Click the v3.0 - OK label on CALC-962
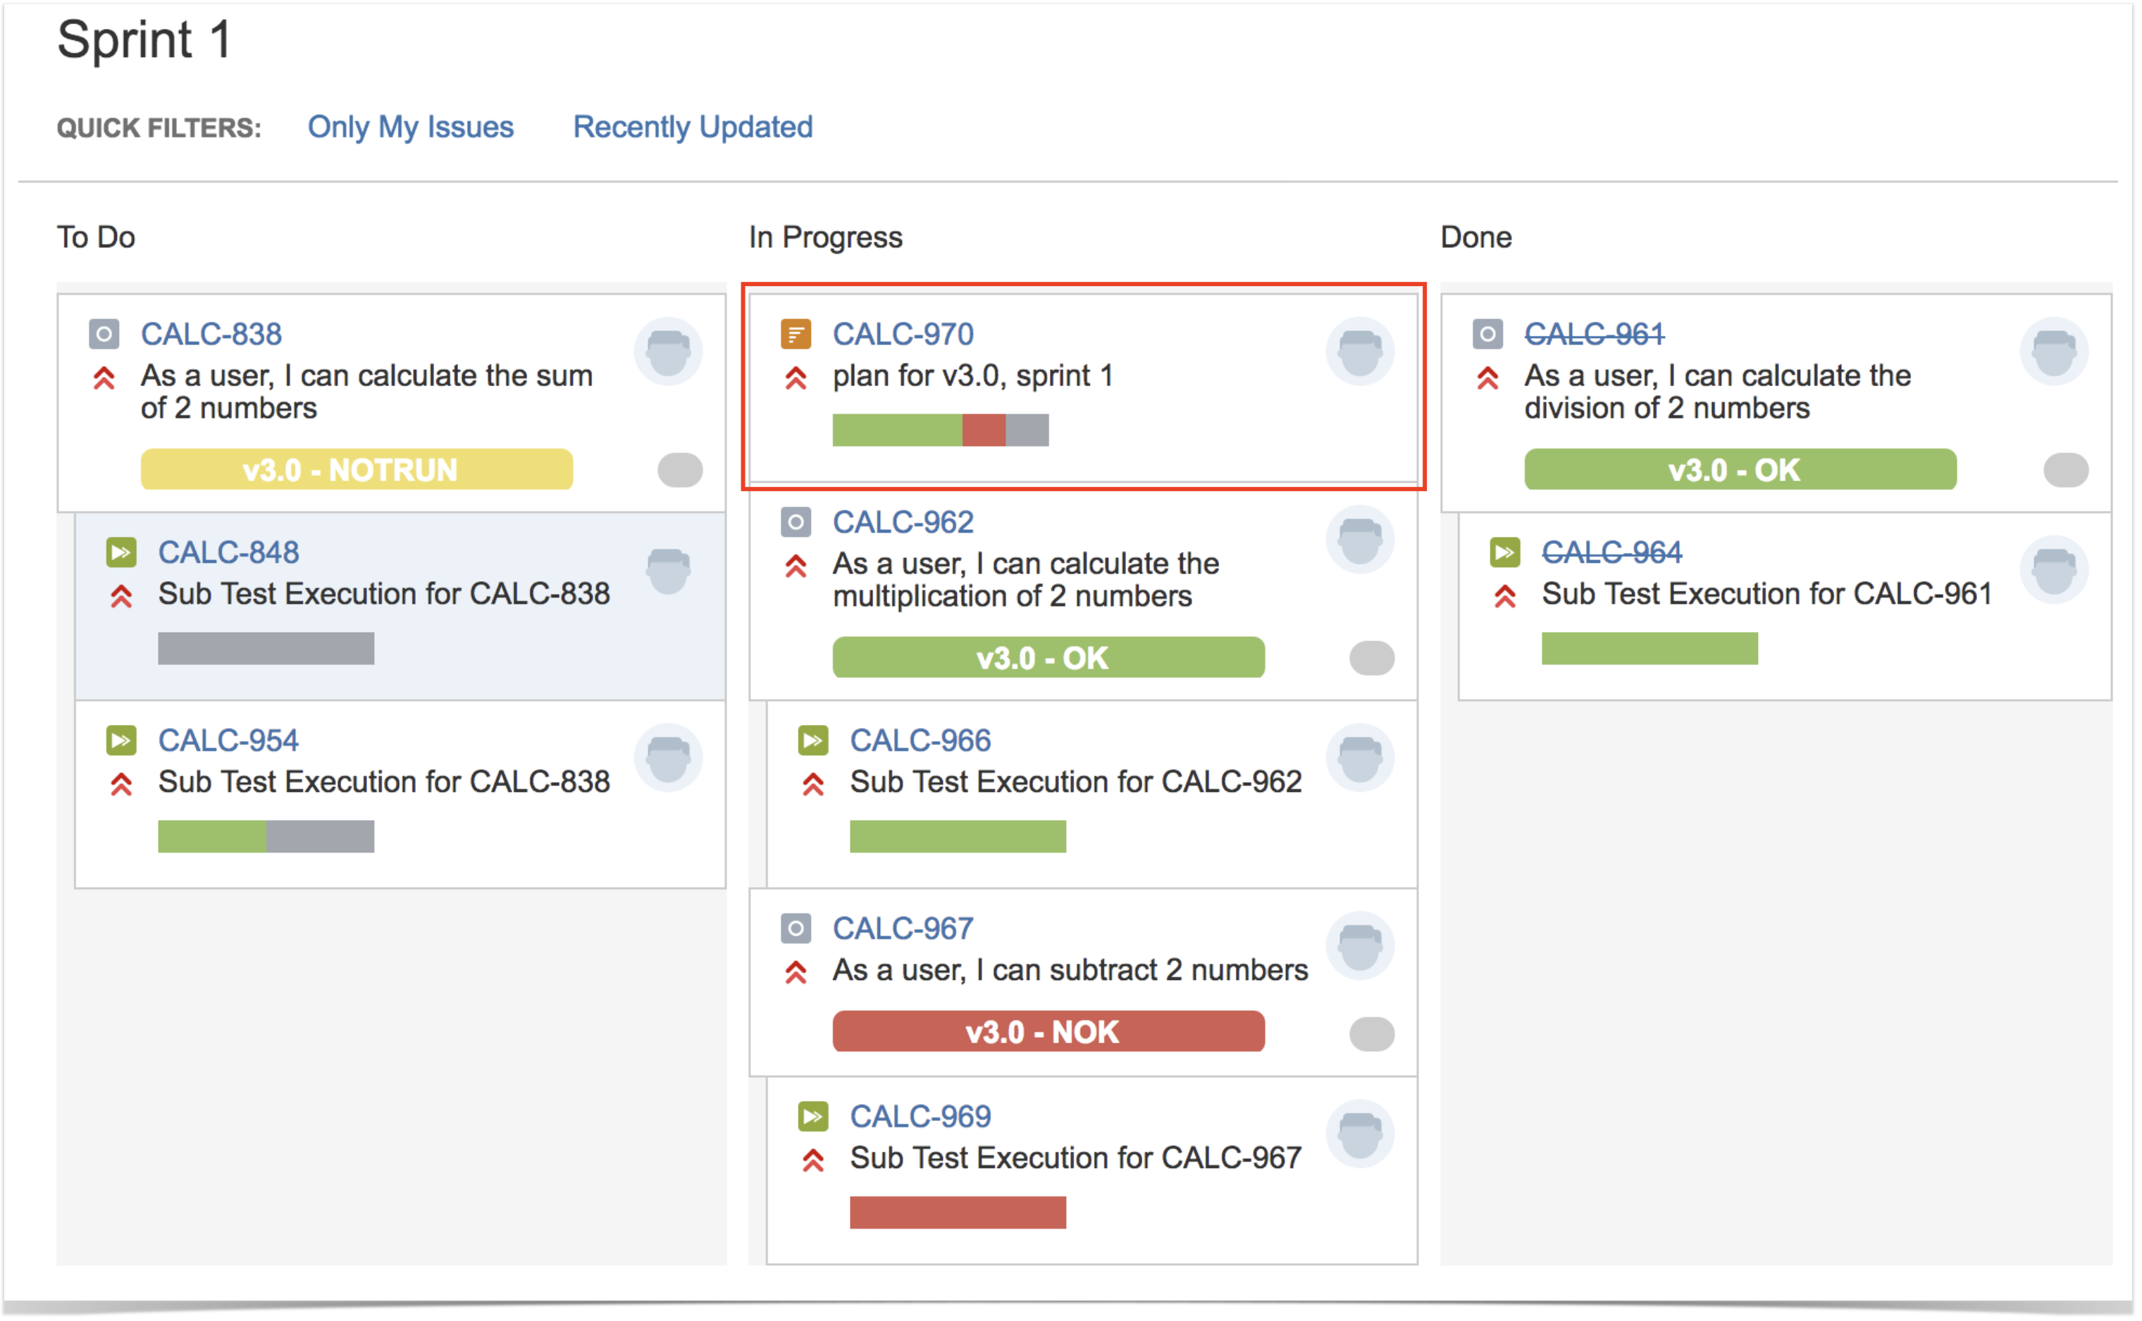2142x1321 pixels. pyautogui.click(x=1048, y=657)
